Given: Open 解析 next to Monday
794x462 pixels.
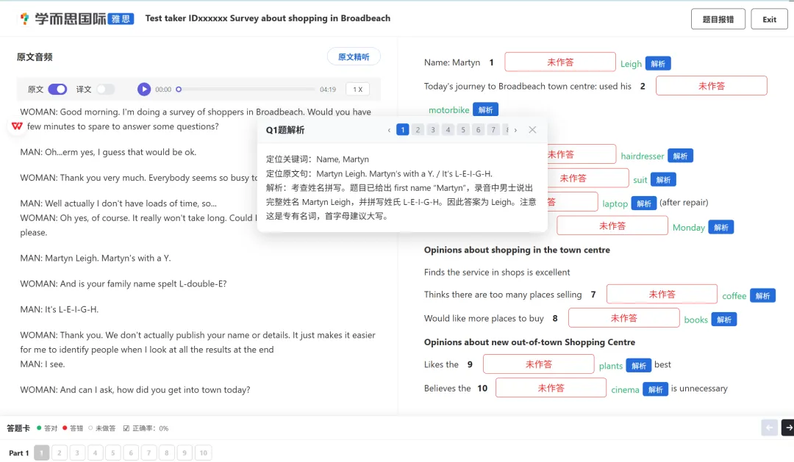Looking at the screenshot, I should tap(721, 227).
